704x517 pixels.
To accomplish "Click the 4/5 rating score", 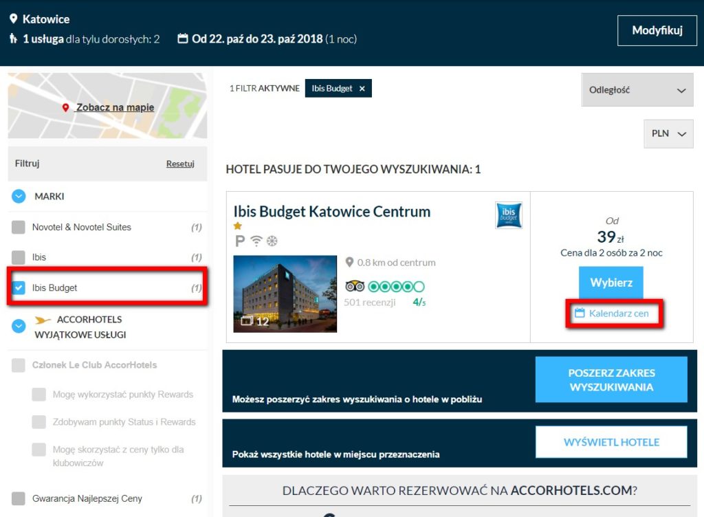I will tap(419, 302).
